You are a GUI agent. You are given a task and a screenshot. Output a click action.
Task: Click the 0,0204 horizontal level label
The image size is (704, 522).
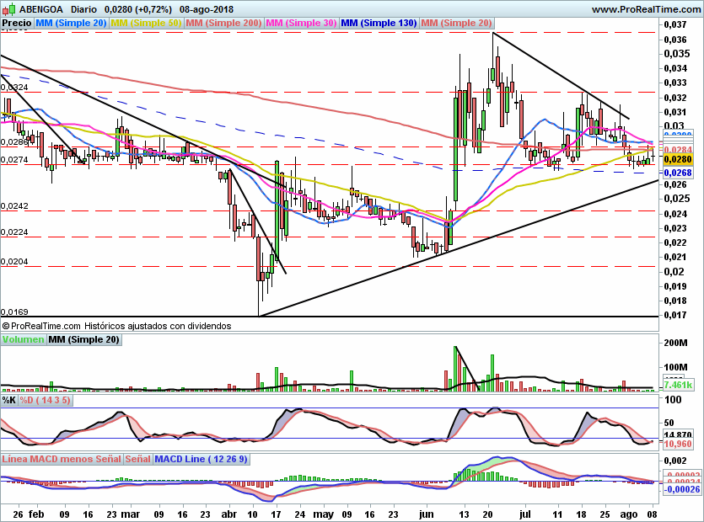pyautogui.click(x=14, y=262)
